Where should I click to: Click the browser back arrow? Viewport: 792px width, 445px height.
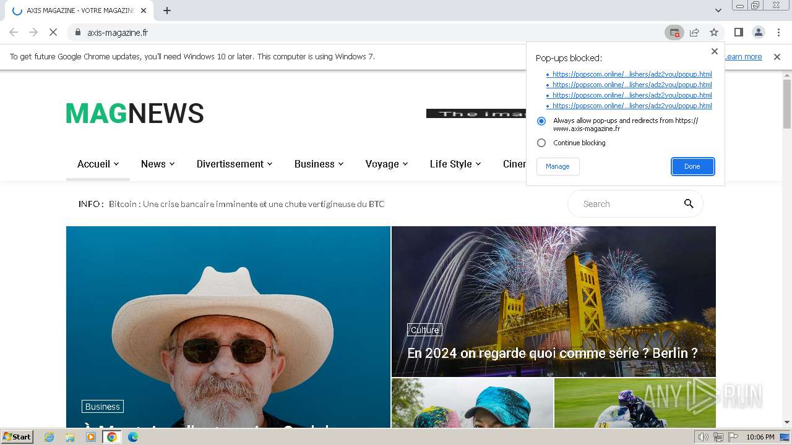coord(14,32)
